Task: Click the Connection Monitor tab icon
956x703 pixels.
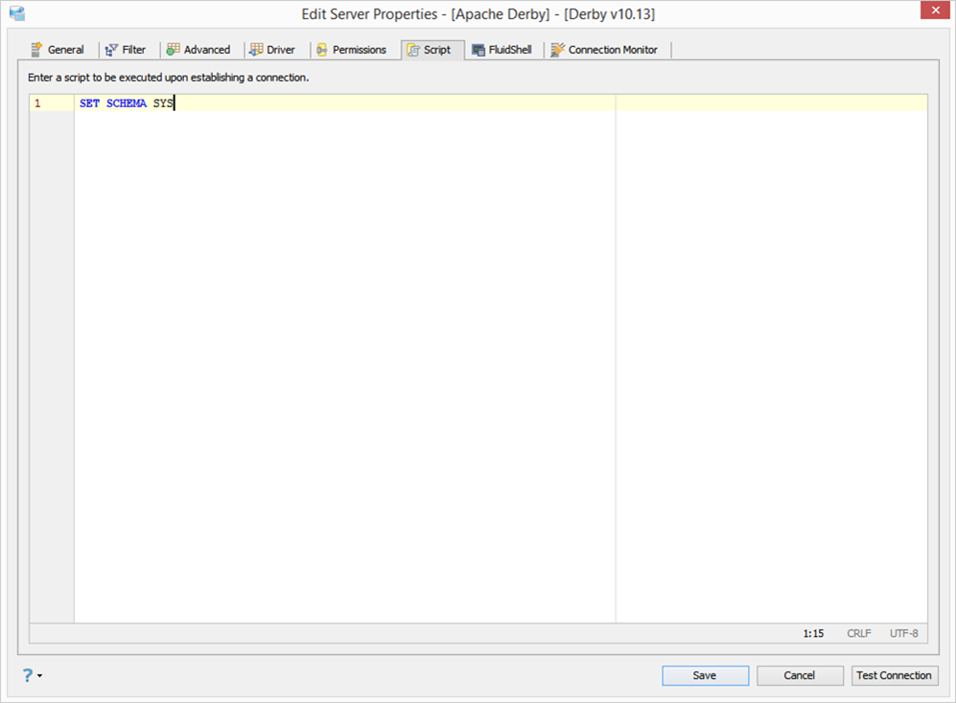Action: tap(557, 50)
